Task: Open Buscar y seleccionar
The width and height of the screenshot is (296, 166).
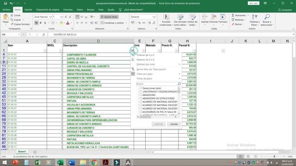Action: coord(267,20)
